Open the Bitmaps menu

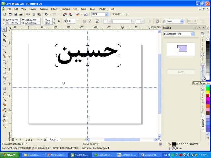click(x=66, y=9)
